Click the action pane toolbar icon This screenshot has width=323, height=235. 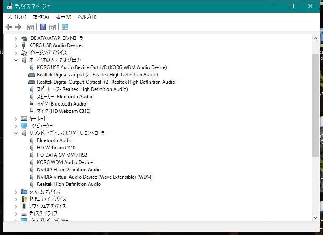tap(52, 27)
